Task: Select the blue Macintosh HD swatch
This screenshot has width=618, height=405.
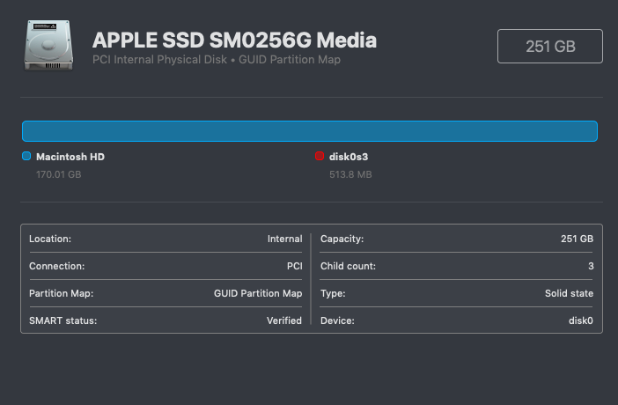Action: pyautogui.click(x=26, y=156)
